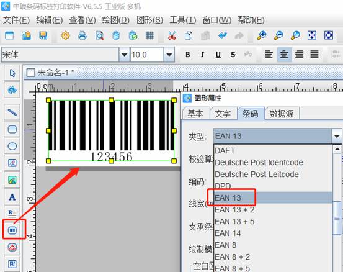Choose EAN 8 in the list

pos(273,245)
